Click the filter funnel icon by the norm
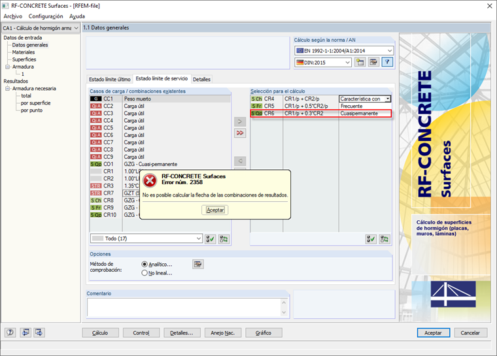This screenshot has height=356, width=497. pyautogui.click(x=387, y=62)
